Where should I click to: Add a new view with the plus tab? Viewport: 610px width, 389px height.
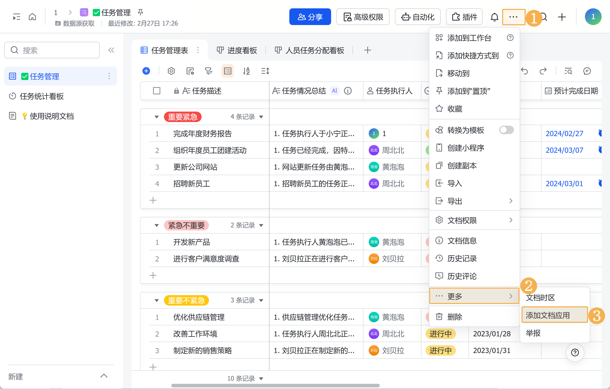[x=367, y=50]
